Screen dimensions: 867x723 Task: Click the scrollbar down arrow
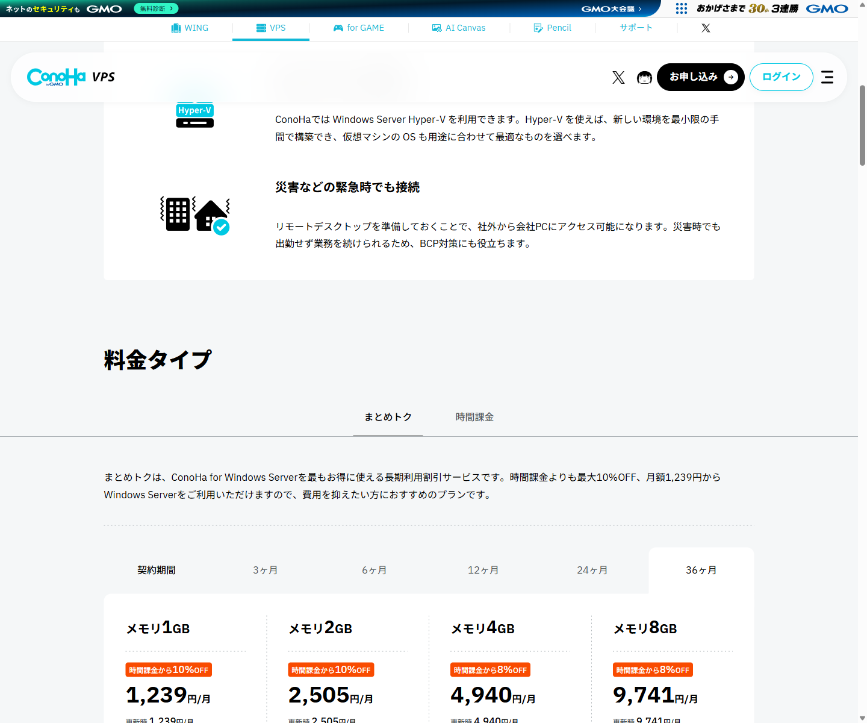[862, 717]
